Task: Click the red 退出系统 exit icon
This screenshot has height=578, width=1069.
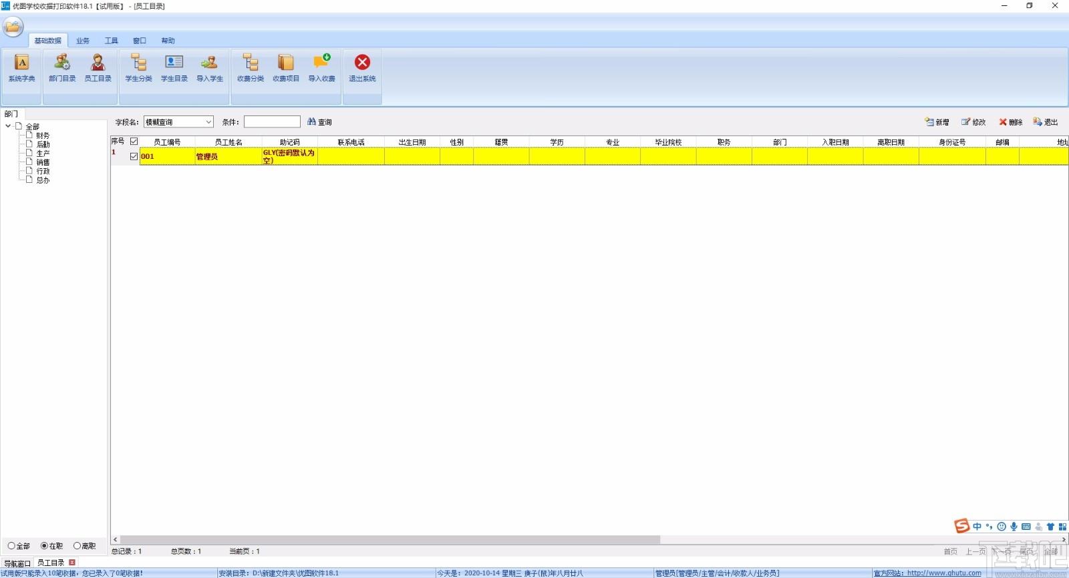Action: click(362, 68)
